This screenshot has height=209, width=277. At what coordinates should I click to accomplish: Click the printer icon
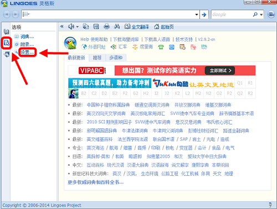tap(106, 27)
